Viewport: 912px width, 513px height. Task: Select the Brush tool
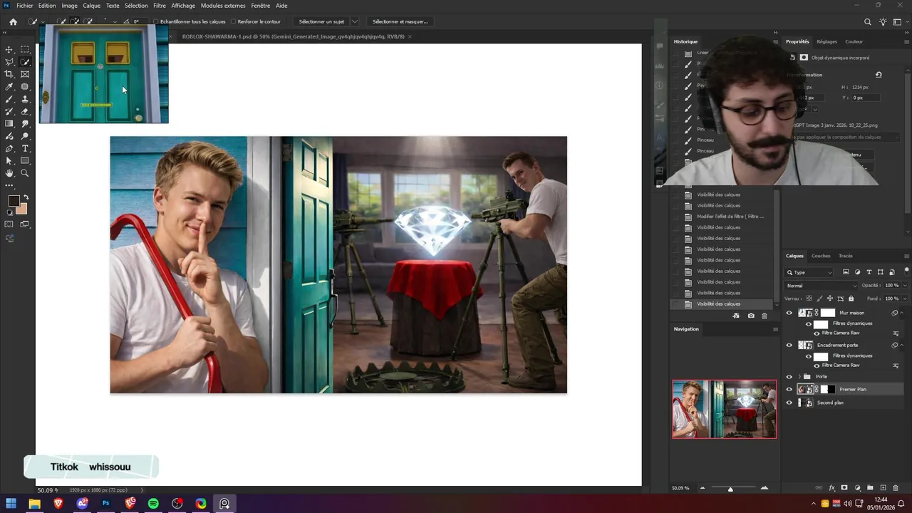(x=9, y=99)
